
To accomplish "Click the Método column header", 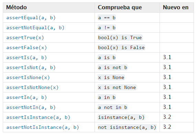I will coord(17,7).
